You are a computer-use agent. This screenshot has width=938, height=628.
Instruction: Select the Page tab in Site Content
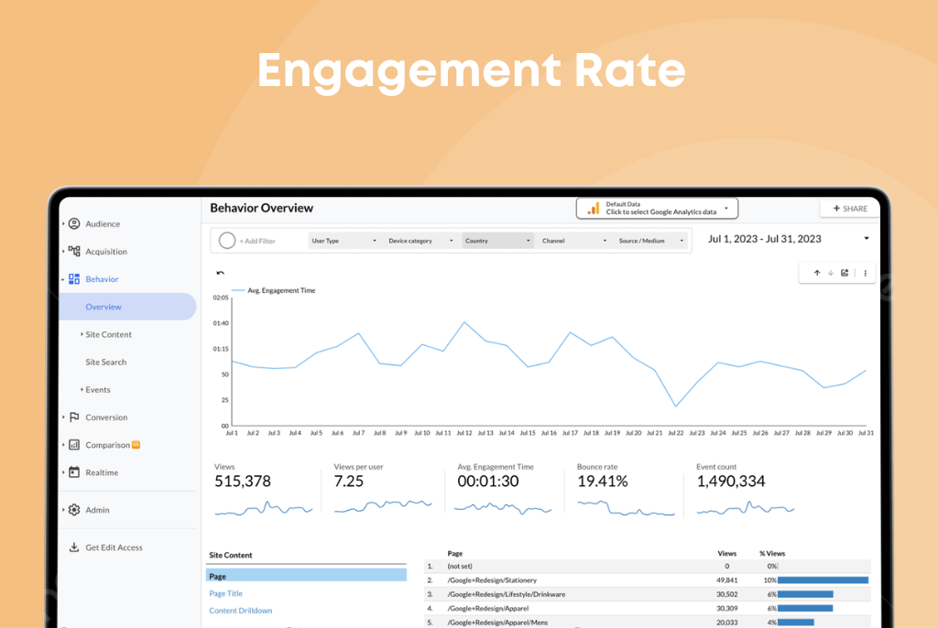click(306, 576)
